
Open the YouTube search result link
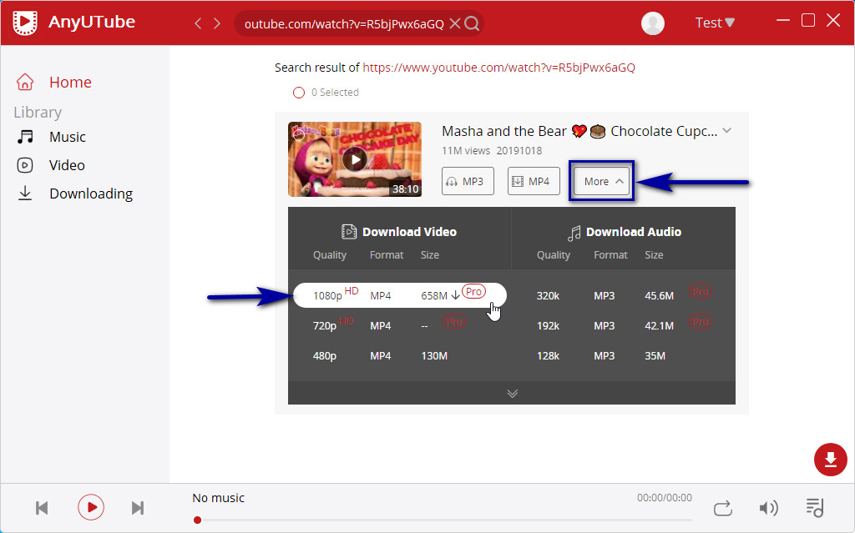498,68
